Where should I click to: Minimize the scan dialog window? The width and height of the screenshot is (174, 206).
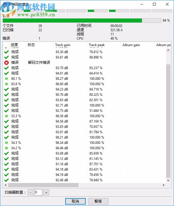click(142, 4)
